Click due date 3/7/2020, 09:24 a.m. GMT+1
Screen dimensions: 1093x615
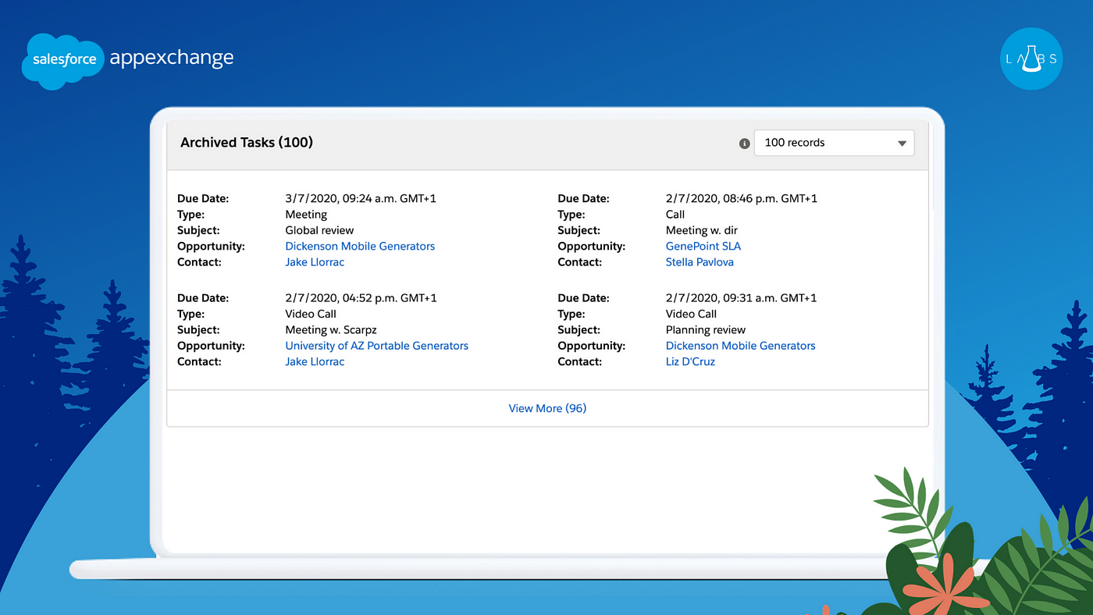361,198
